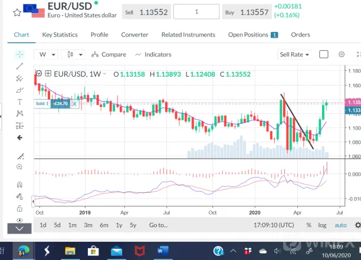The width and height of the screenshot is (361, 260).
Task: Show hidden tray icons chevron
Action: [233, 251]
